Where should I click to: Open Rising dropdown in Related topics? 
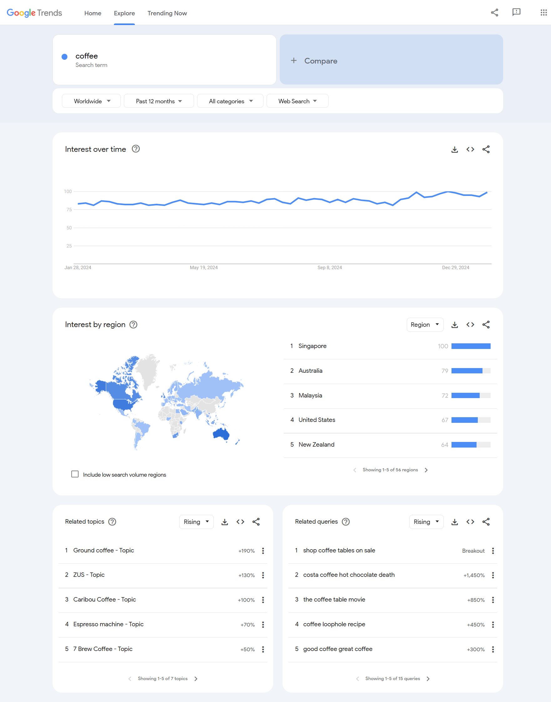click(x=196, y=522)
